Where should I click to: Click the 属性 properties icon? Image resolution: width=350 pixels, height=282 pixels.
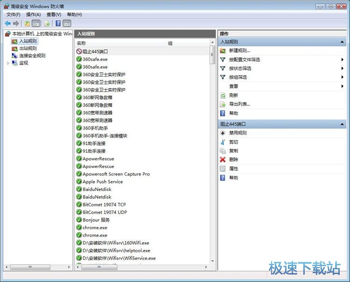tap(223, 169)
